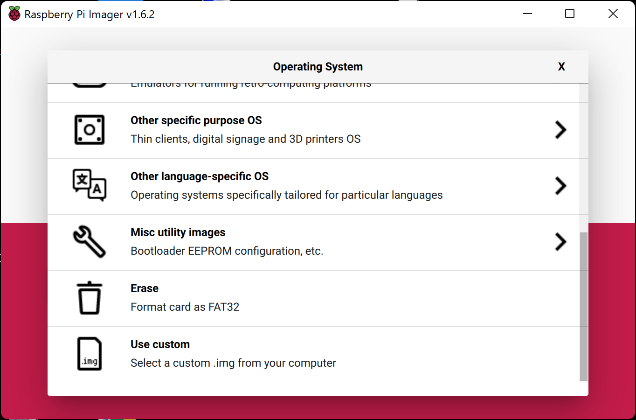Viewport: 636px width, 420px height.
Task: Click the Emulators description text row
Action: [x=250, y=83]
